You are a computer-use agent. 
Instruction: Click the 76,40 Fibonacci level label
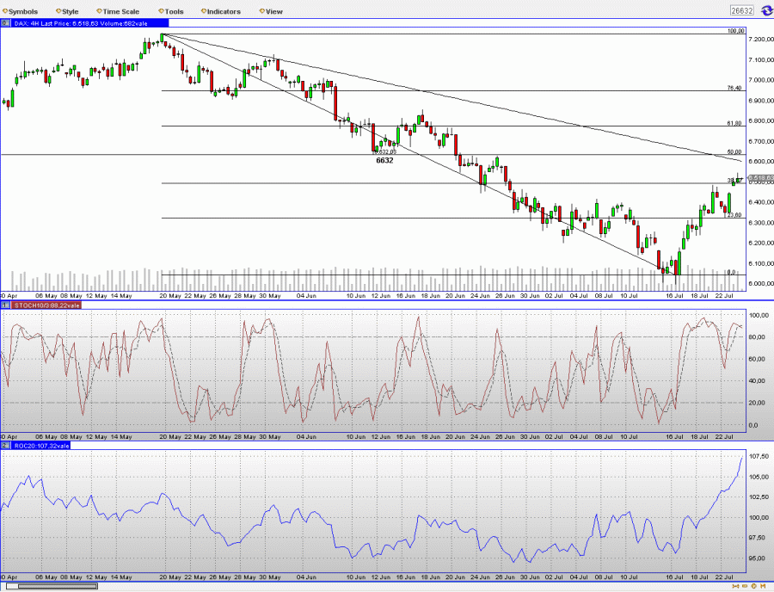point(734,88)
